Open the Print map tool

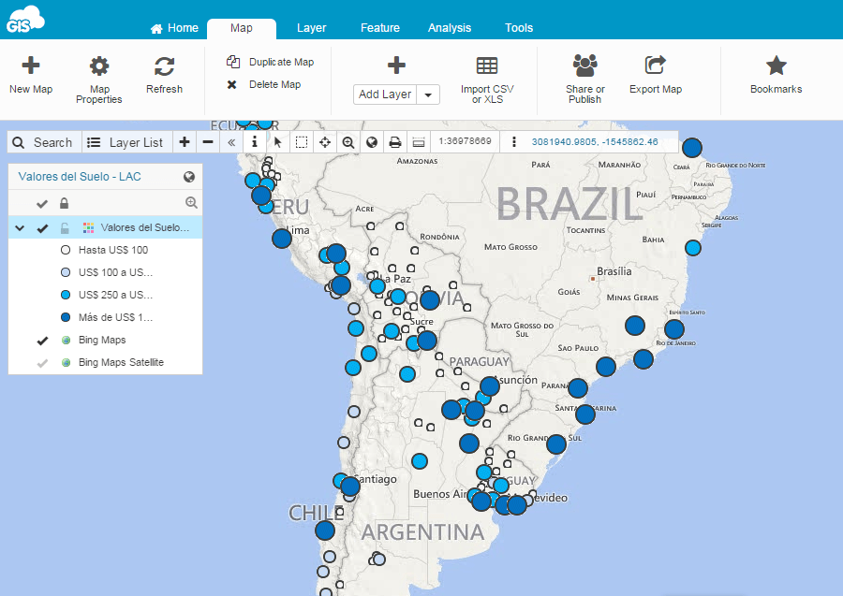click(394, 142)
